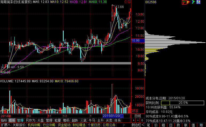Viewport: 206px width, 127px height.
Task: Click the green-blue flame chip icon
Action: point(193,2)
